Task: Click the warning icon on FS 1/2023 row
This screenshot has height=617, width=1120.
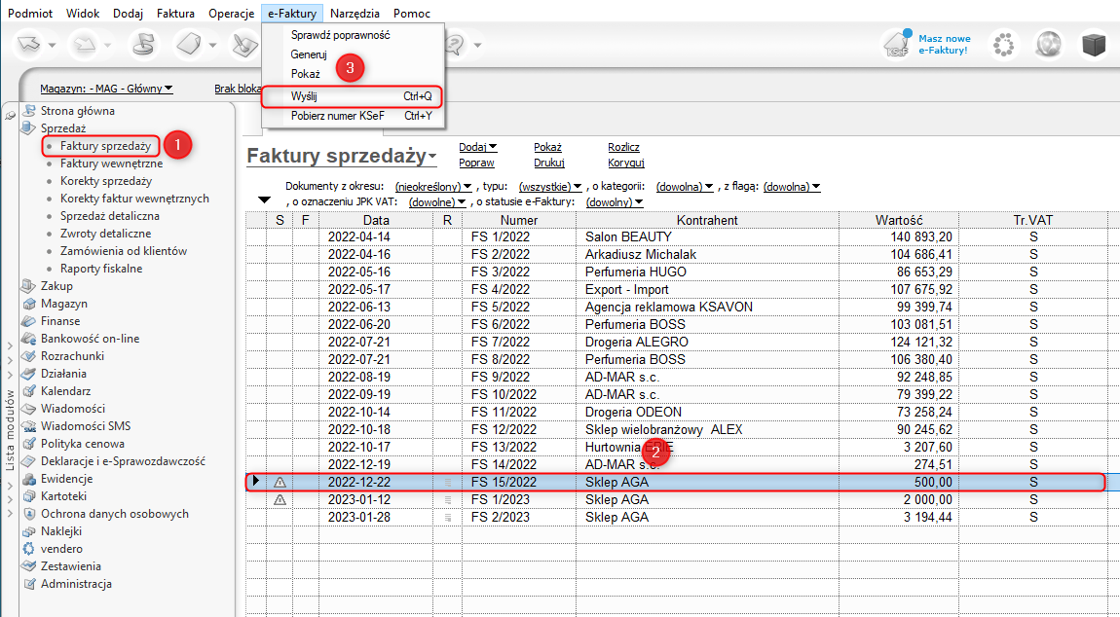Action: (280, 499)
